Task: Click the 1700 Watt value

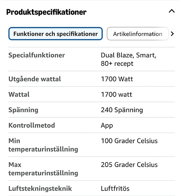Action: [x=117, y=79]
